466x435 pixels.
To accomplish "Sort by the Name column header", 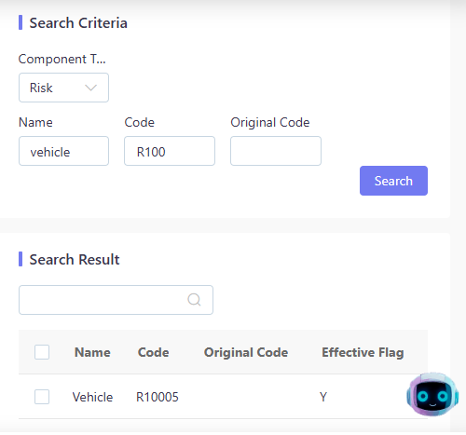I will [x=92, y=352].
